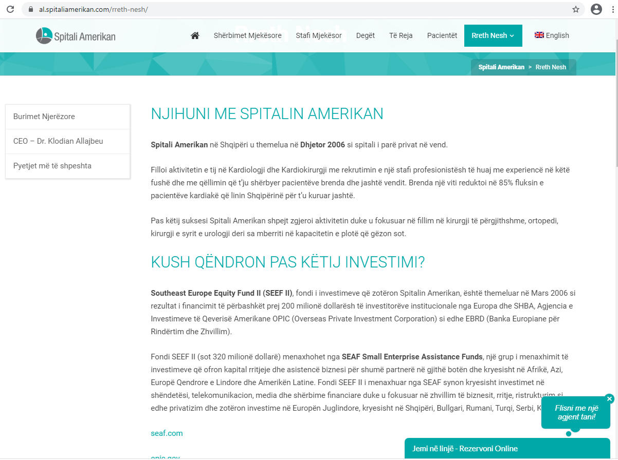618x460 pixels.
Task: Go to the home icon in navigation
Action: click(195, 35)
